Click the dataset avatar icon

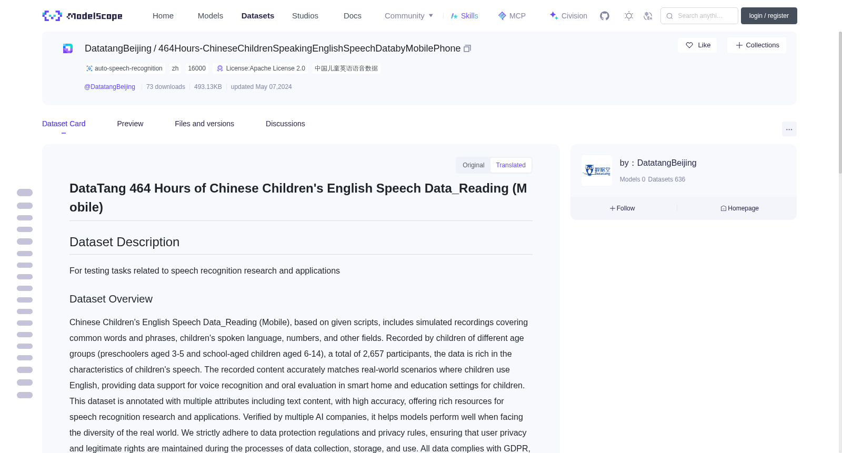coord(68,48)
